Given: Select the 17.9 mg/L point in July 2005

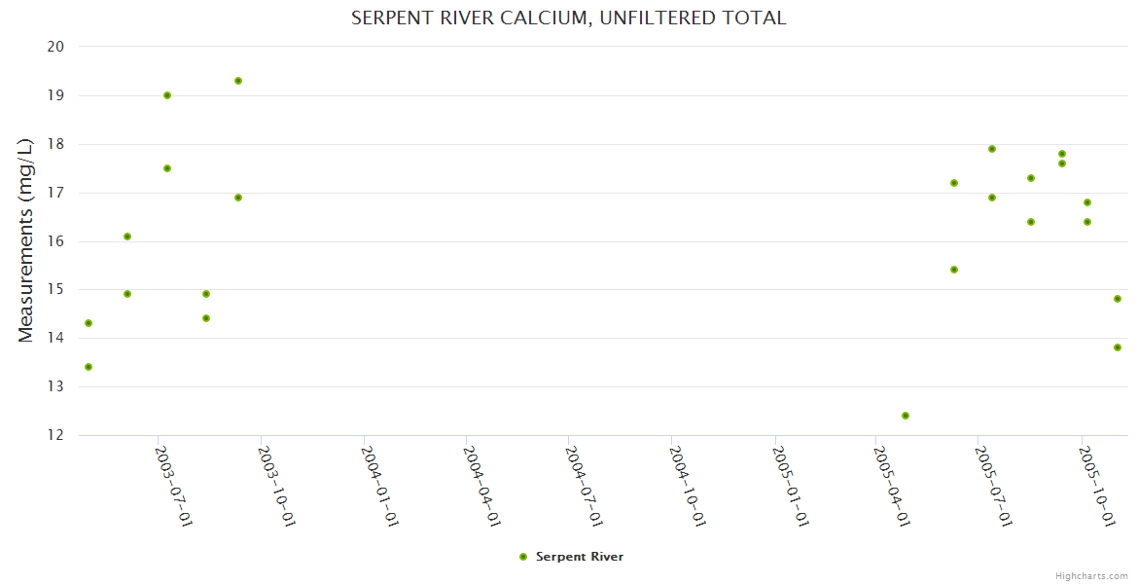Looking at the screenshot, I should pyautogui.click(x=992, y=149).
